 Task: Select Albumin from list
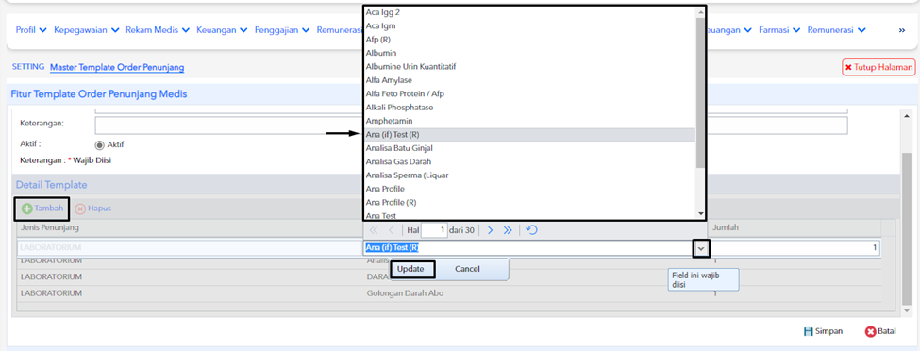pyautogui.click(x=529, y=53)
